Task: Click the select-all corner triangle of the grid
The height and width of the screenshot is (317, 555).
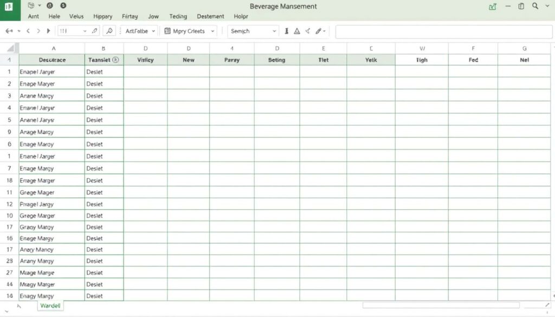Action: pyautogui.click(x=11, y=48)
